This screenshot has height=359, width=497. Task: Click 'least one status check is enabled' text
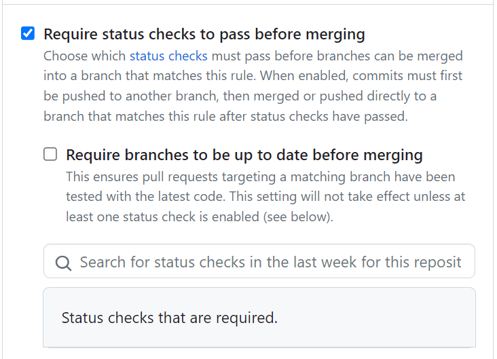coord(162,217)
